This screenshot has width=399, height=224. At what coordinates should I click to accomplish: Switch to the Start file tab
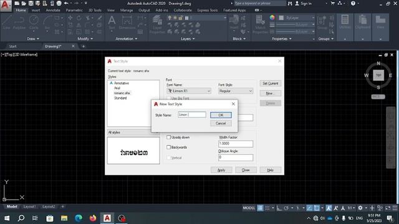[x=12, y=46]
